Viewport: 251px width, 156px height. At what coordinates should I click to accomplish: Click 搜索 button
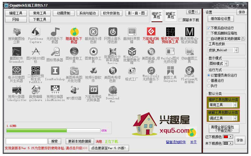point(55,141)
